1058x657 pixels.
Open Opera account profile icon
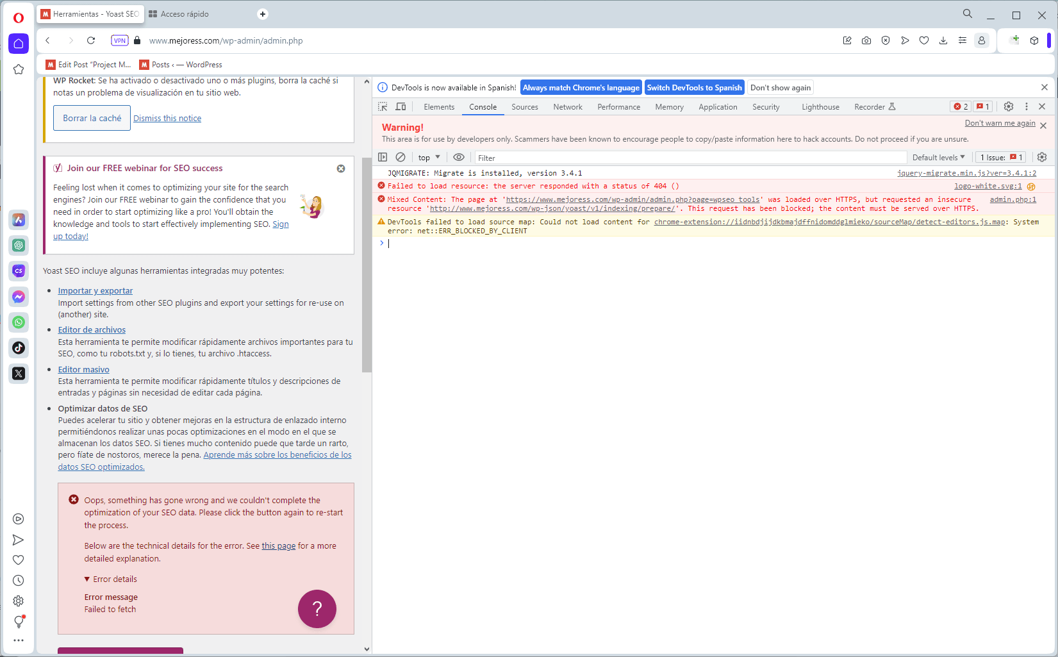tap(982, 40)
